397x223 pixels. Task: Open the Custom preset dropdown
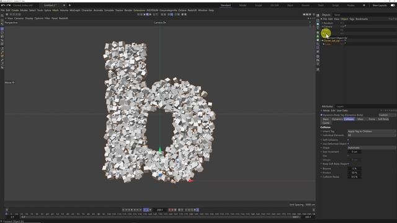(x=387, y=115)
